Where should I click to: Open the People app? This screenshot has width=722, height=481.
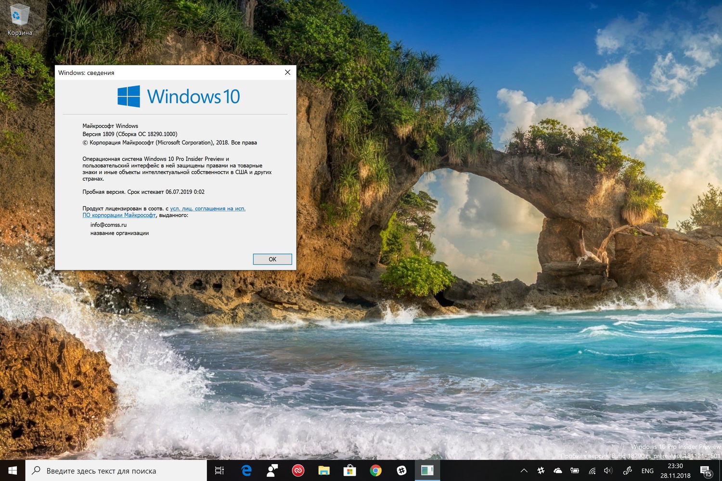(272, 470)
